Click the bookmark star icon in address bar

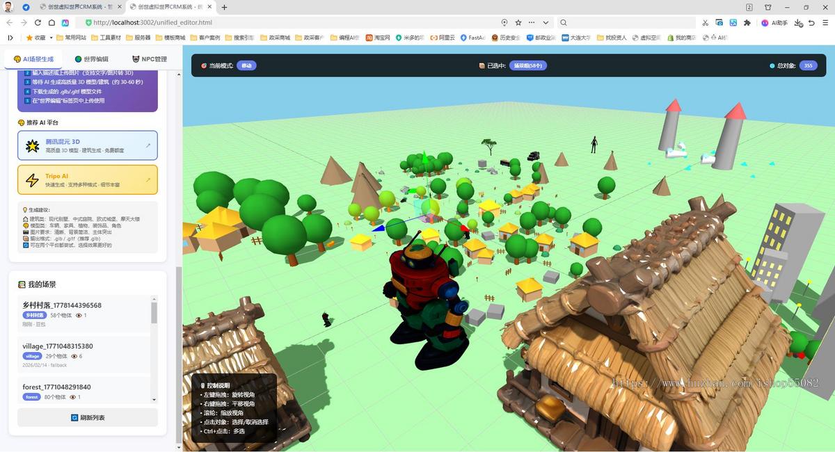tap(518, 23)
